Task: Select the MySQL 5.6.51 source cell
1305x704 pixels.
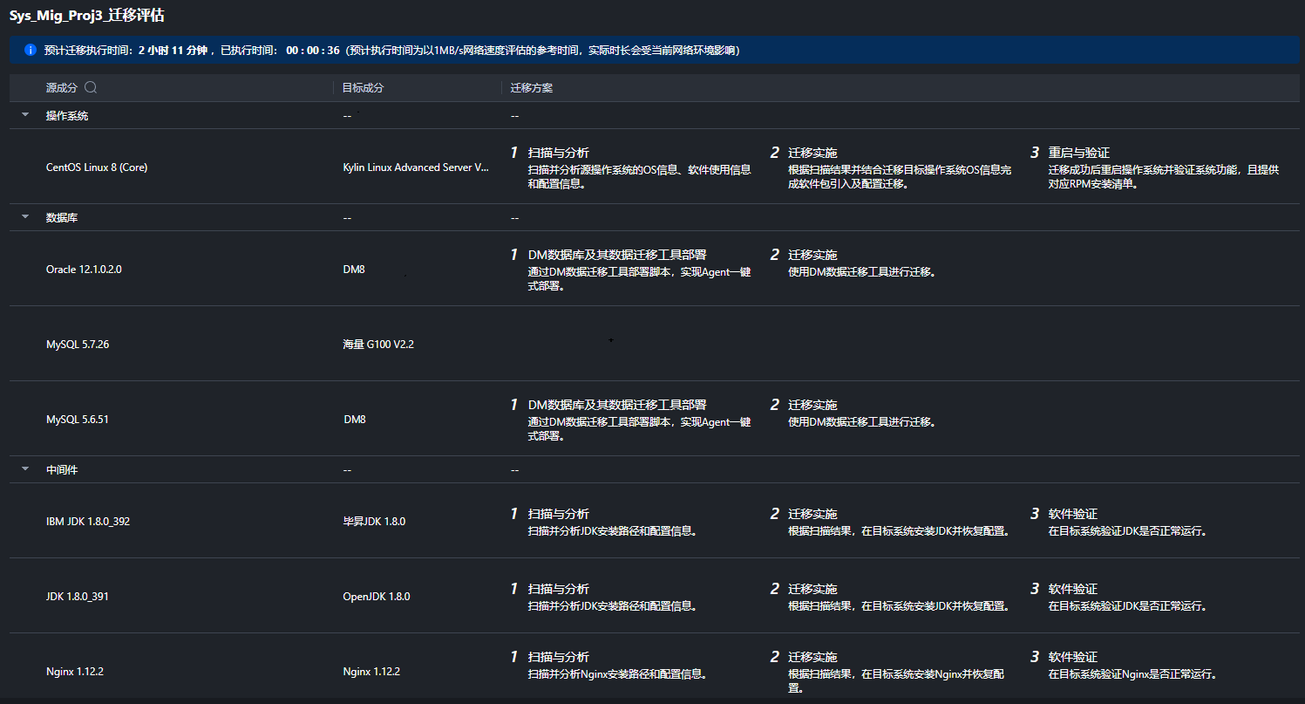Action: 78,420
